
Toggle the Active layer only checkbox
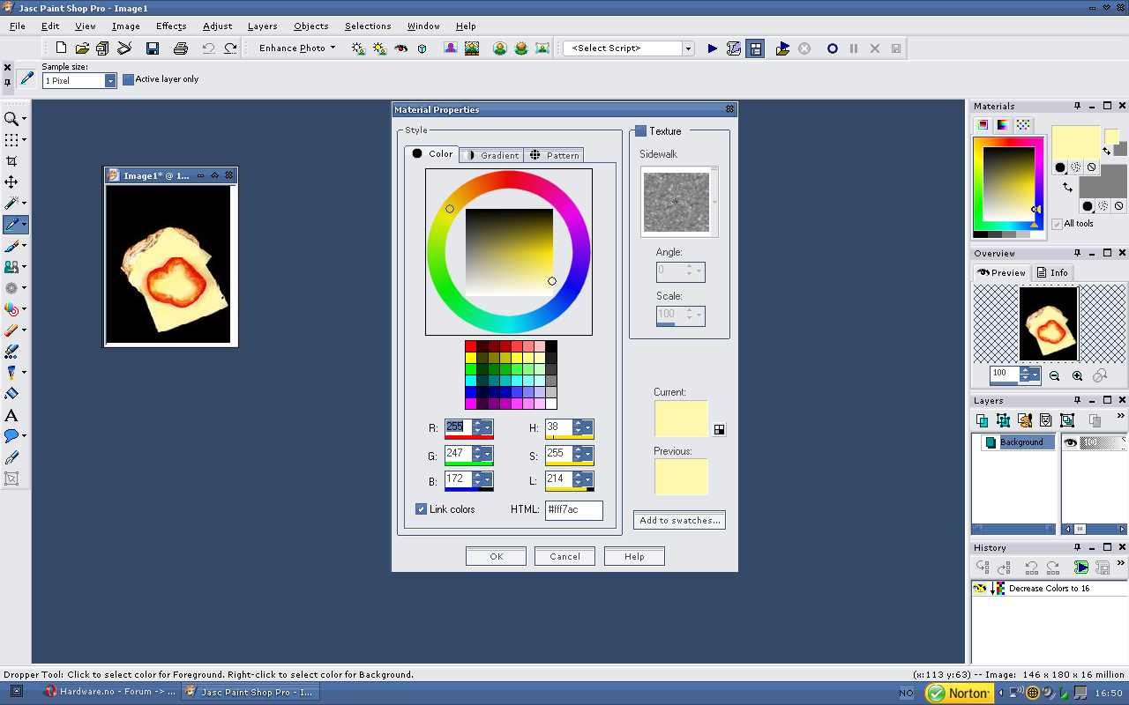128,79
